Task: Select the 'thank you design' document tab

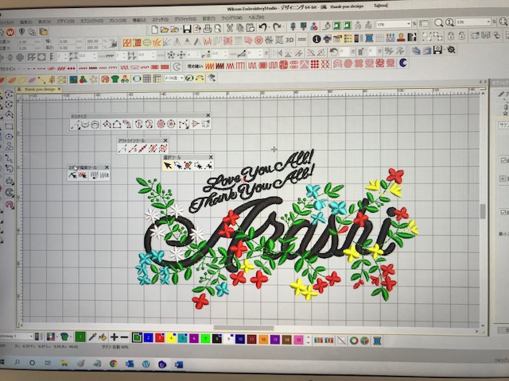Action: point(39,89)
